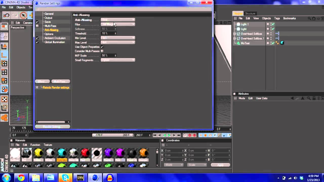Enable the Multi-Pass checkbox

37,26
